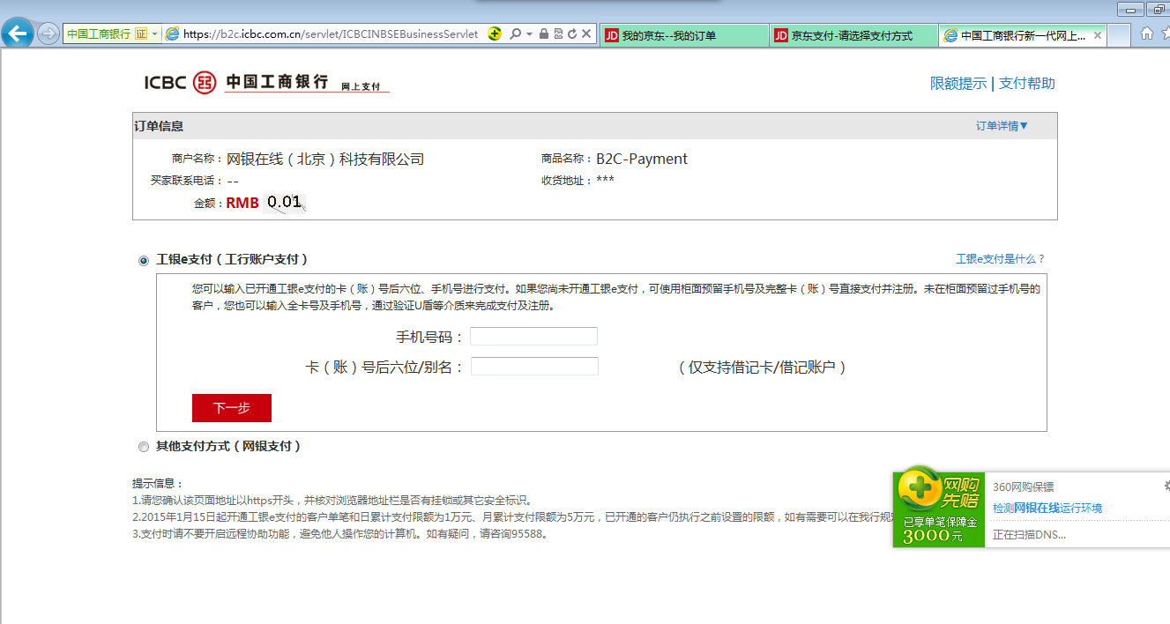Open 检测网银在线运行环境 link in popup
This screenshot has width=1170, height=624.
coord(1047,508)
